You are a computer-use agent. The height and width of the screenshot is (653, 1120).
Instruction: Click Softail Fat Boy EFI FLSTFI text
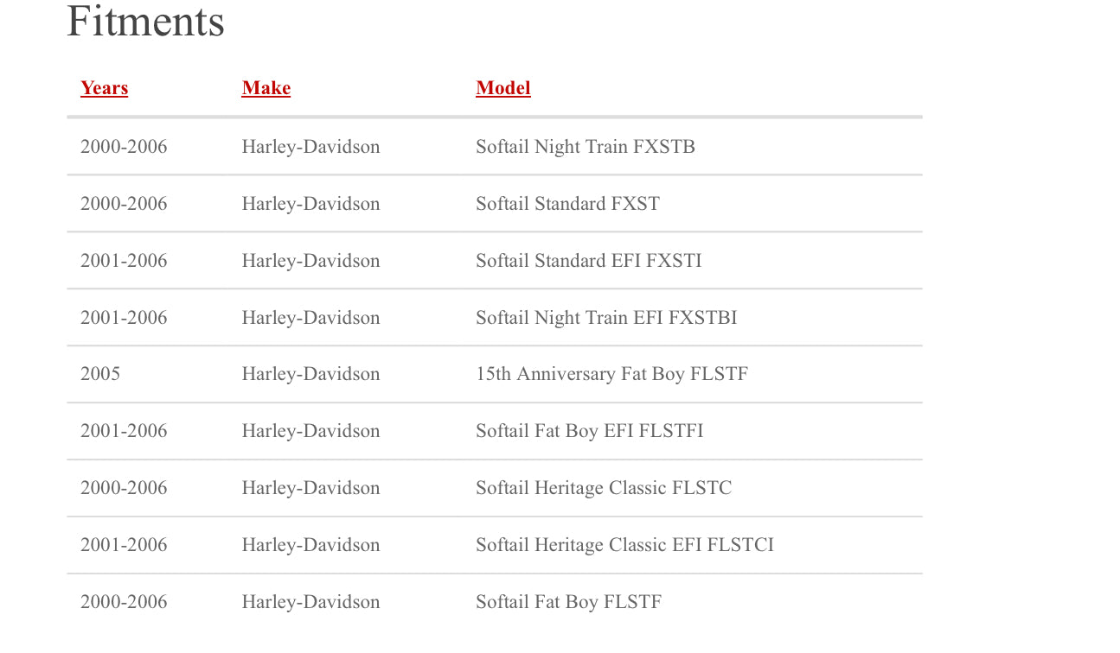[589, 431]
